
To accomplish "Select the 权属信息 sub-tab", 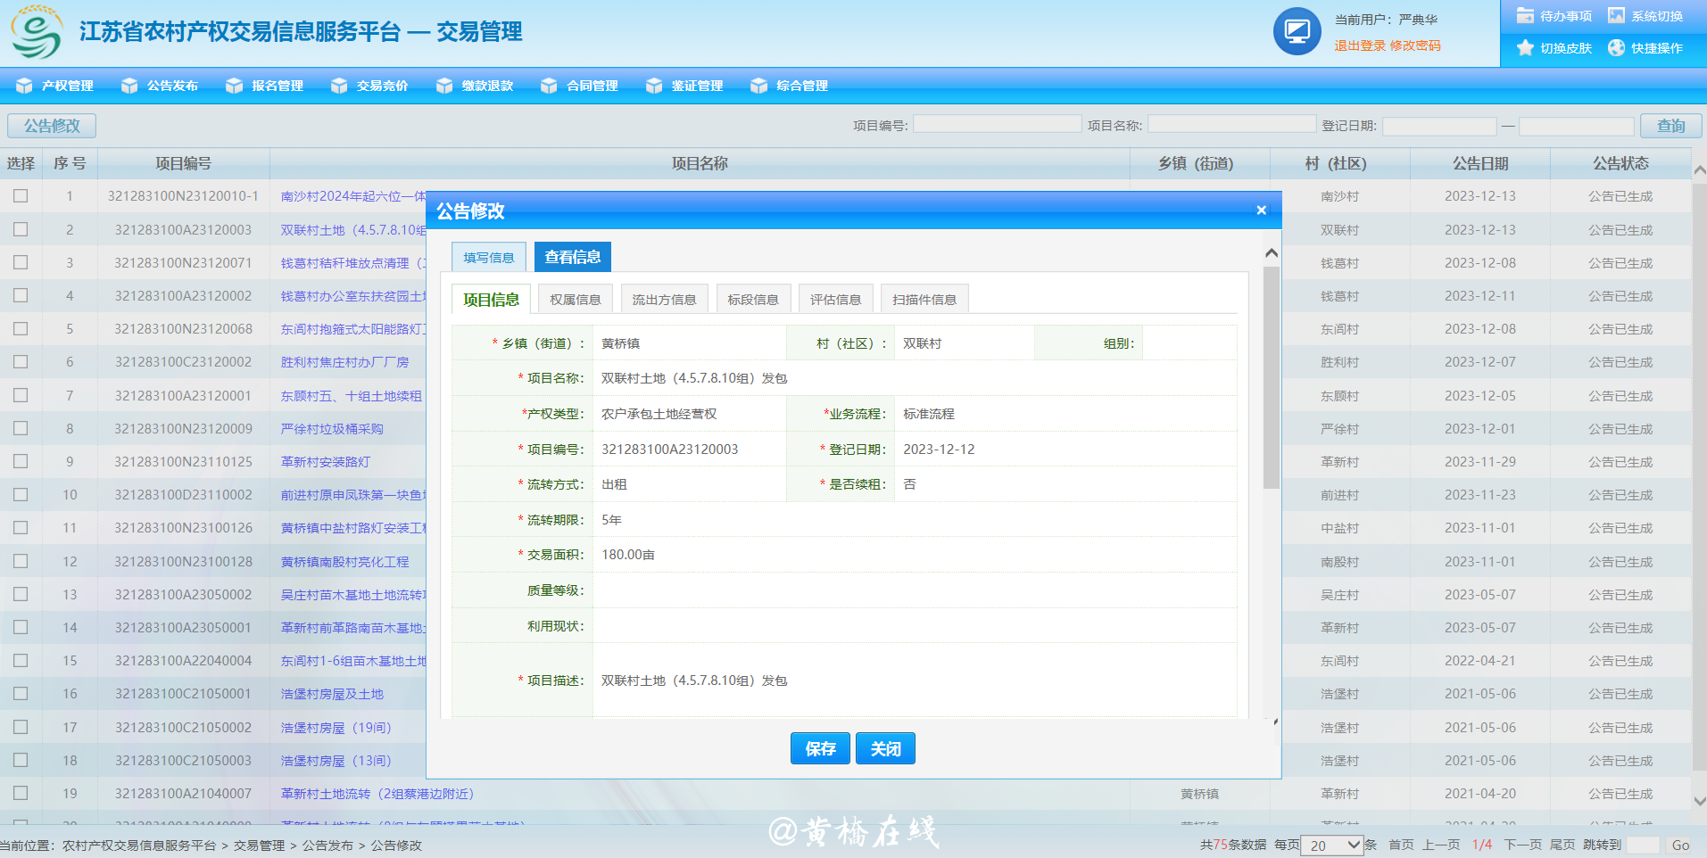I will 576,300.
